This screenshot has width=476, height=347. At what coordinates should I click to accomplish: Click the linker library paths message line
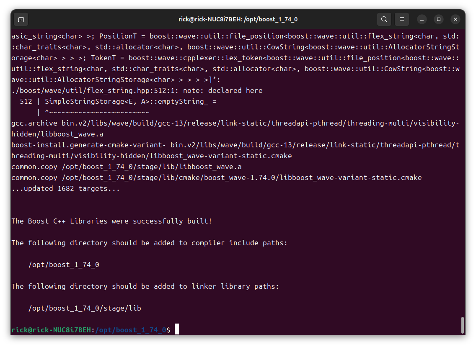click(145, 287)
